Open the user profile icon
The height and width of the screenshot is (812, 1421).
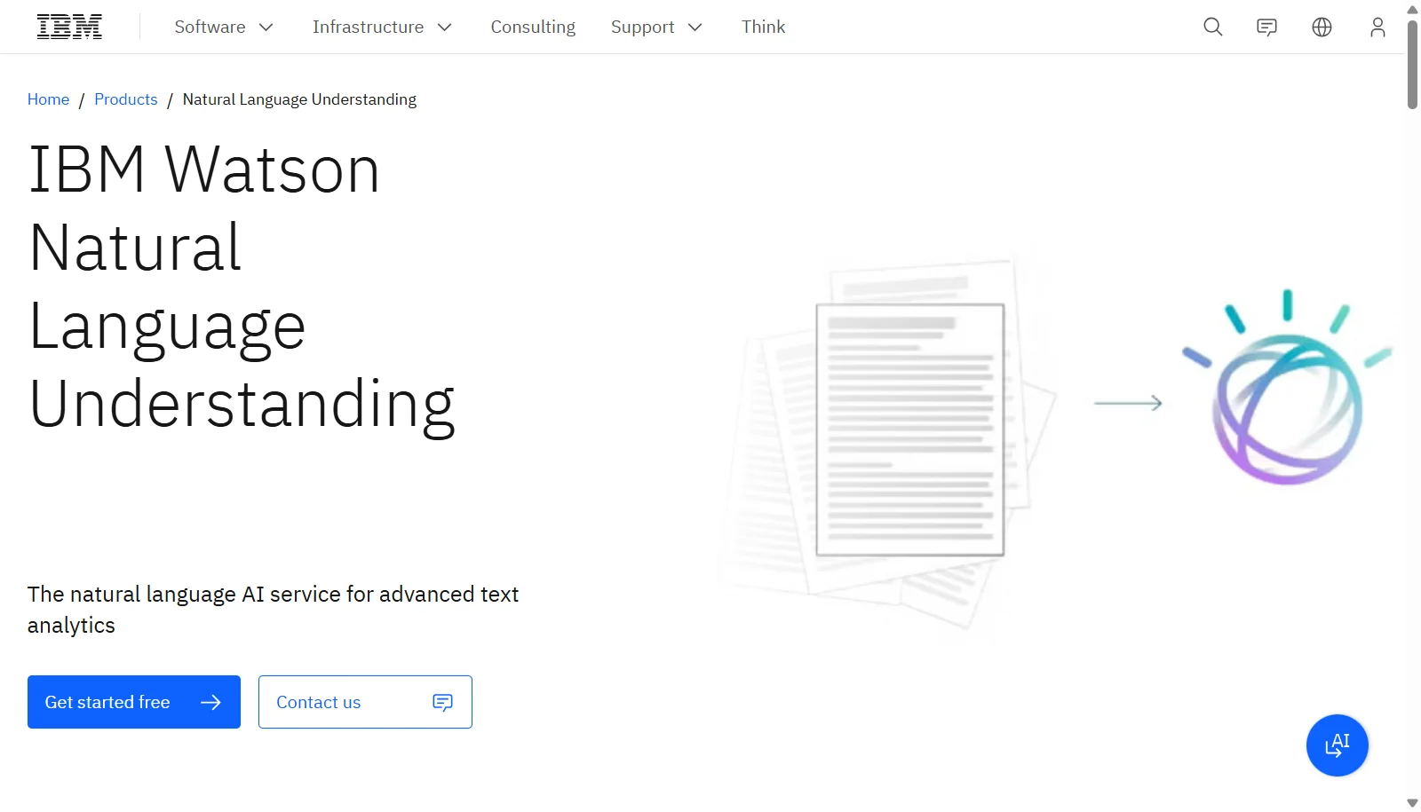coord(1377,27)
